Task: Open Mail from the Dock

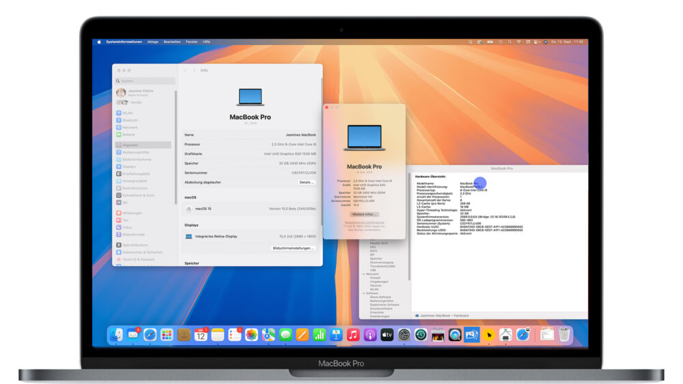Action: coord(133,334)
